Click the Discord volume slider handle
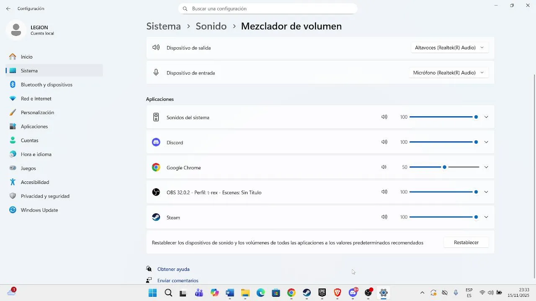This screenshot has height=301, width=536. (476, 142)
